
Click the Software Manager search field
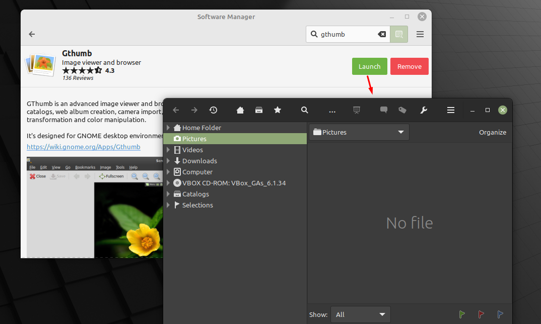tap(348, 34)
